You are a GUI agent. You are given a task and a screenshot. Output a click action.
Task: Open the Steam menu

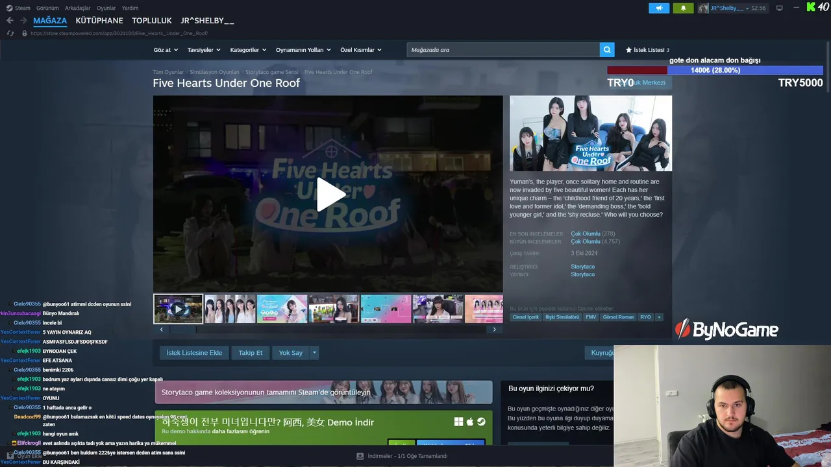[23, 8]
